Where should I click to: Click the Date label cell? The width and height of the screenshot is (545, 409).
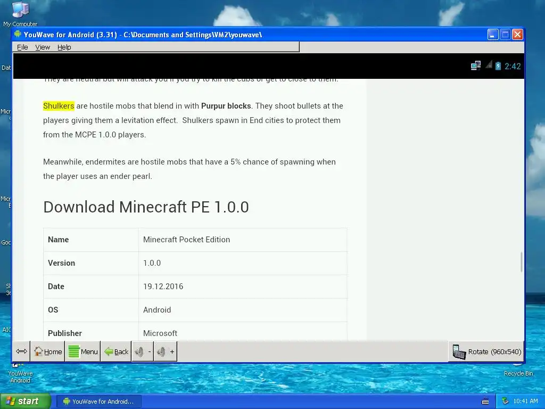click(90, 287)
